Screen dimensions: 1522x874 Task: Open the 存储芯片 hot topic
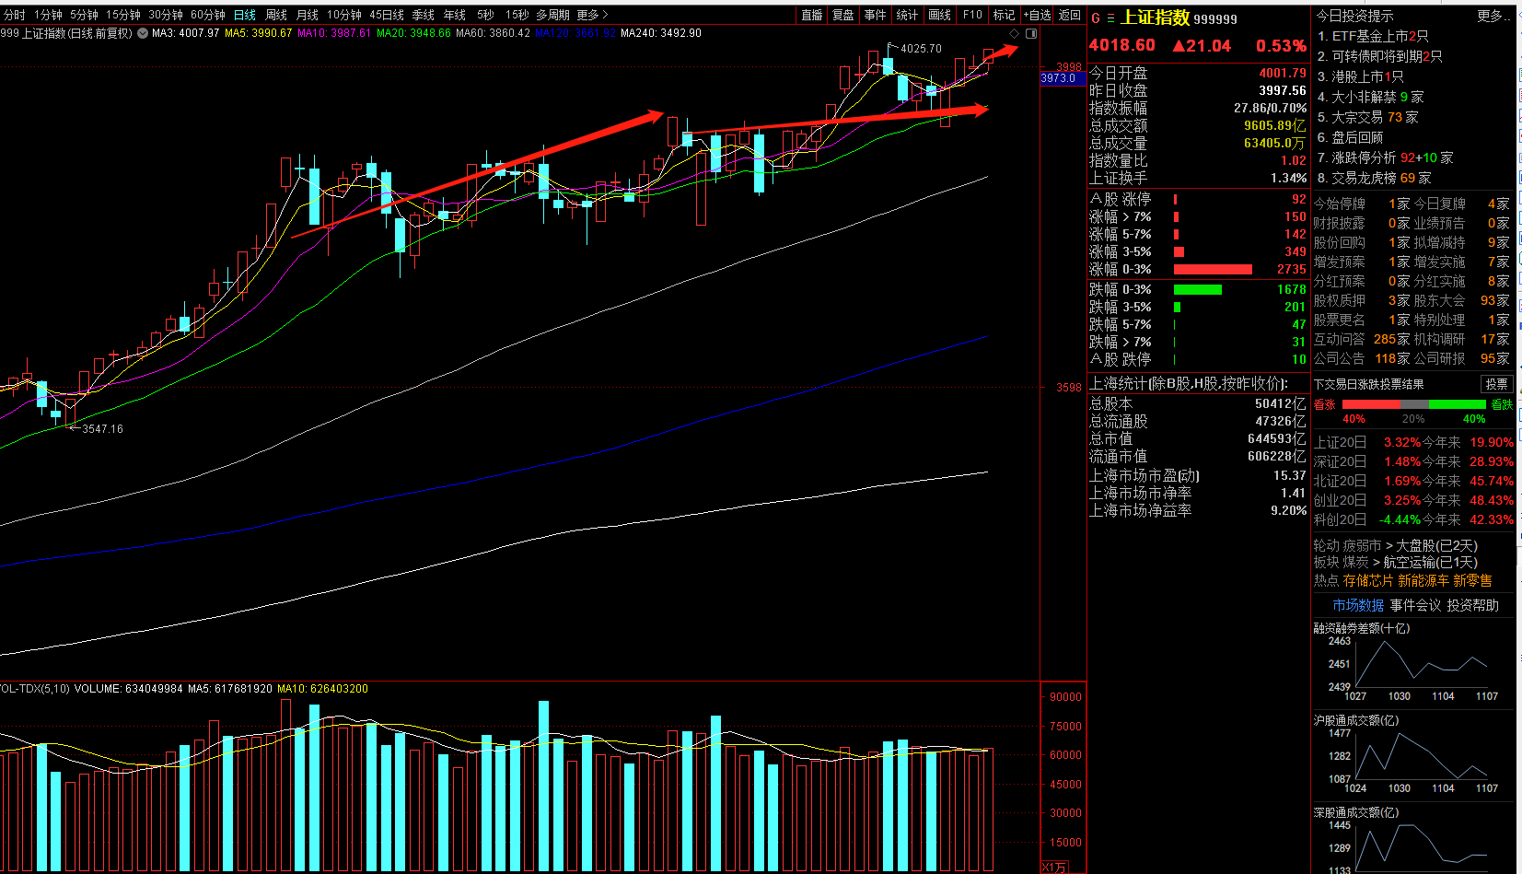click(x=1368, y=580)
